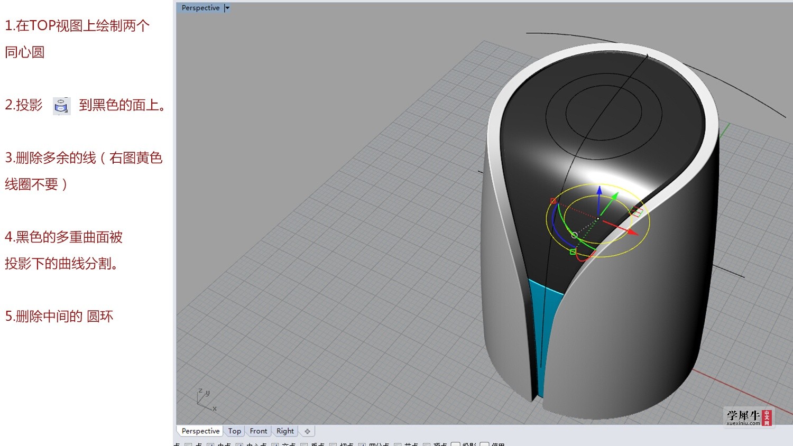793x446 pixels.
Task: Switch to the Perspective viewport tab
Action: [x=200, y=431]
